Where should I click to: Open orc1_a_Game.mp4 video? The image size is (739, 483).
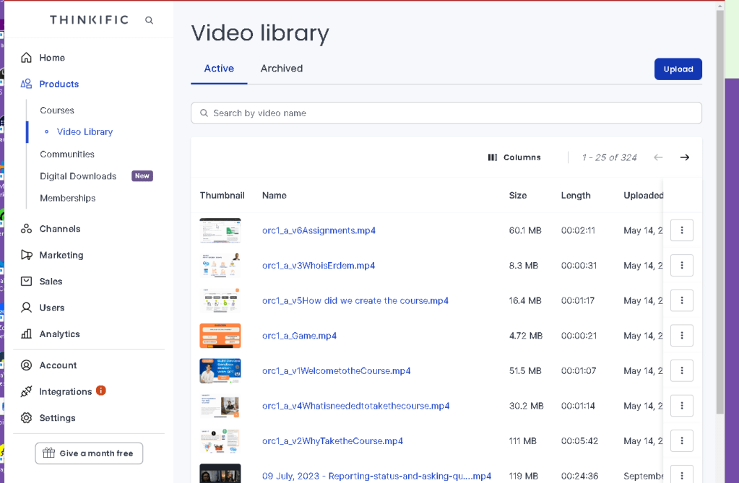[299, 336]
